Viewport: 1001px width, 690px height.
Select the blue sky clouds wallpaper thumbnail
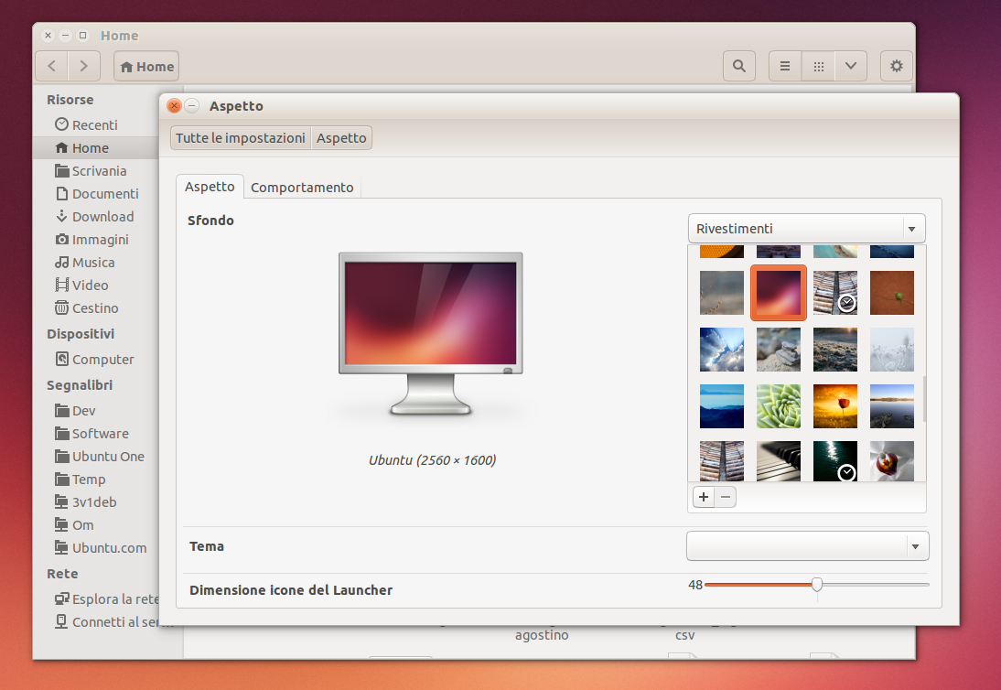click(x=721, y=350)
